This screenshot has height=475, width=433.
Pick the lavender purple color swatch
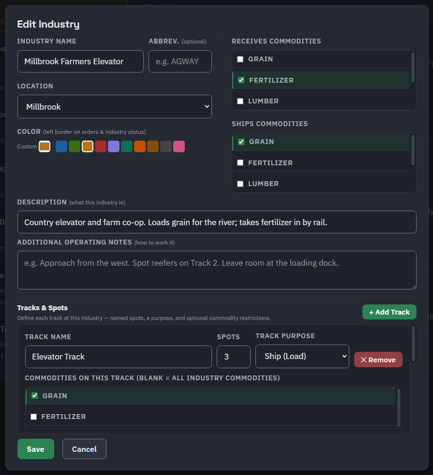[x=113, y=146]
